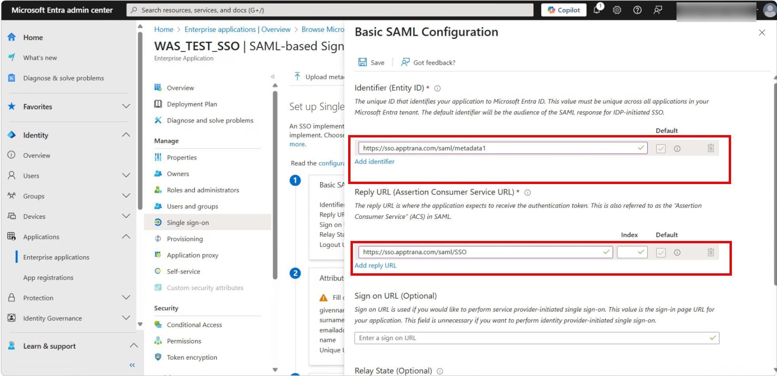Expand the Groups section chevron
Viewport: 777px width, 376px height.
click(126, 196)
